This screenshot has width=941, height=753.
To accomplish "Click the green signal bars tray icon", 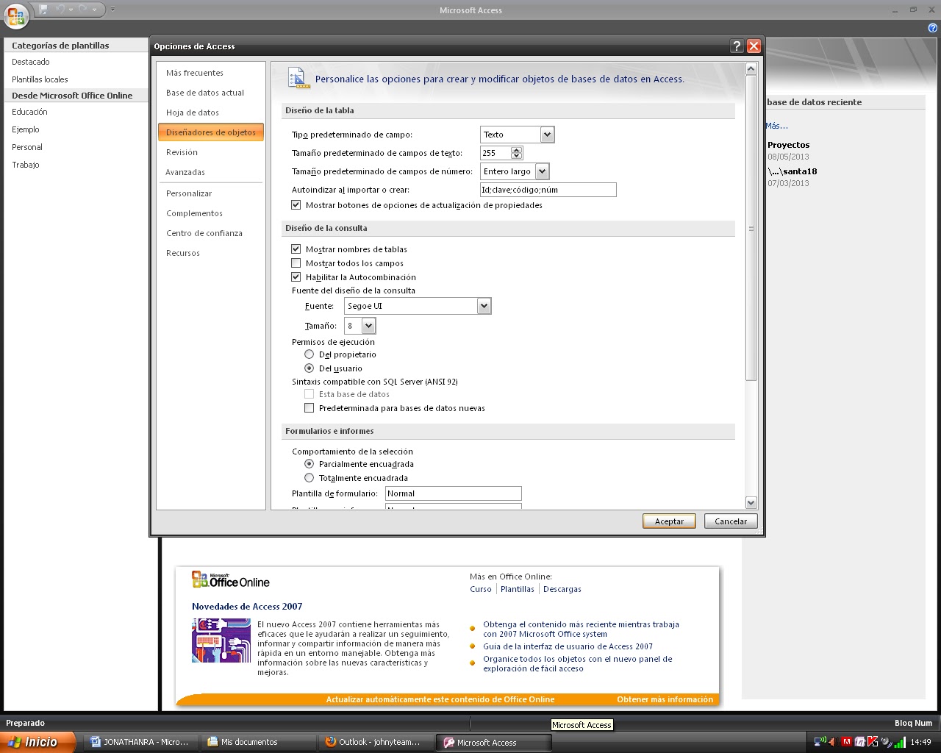I will click(x=900, y=742).
